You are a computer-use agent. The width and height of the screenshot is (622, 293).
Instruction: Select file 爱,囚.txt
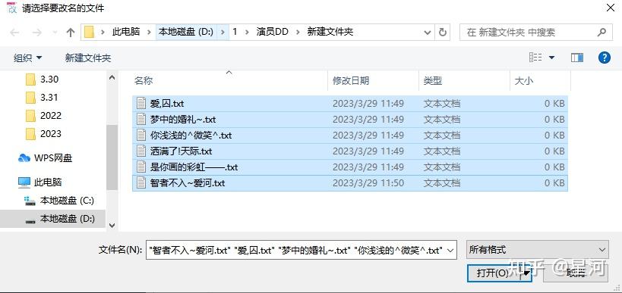click(350, 104)
